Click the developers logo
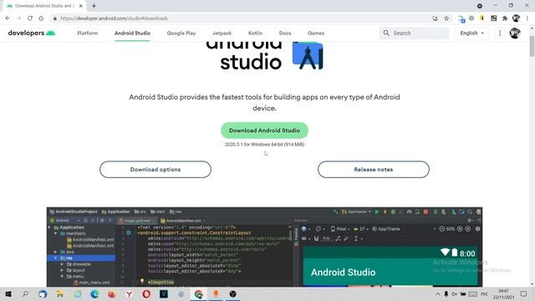This screenshot has height=301, width=535. point(32,33)
